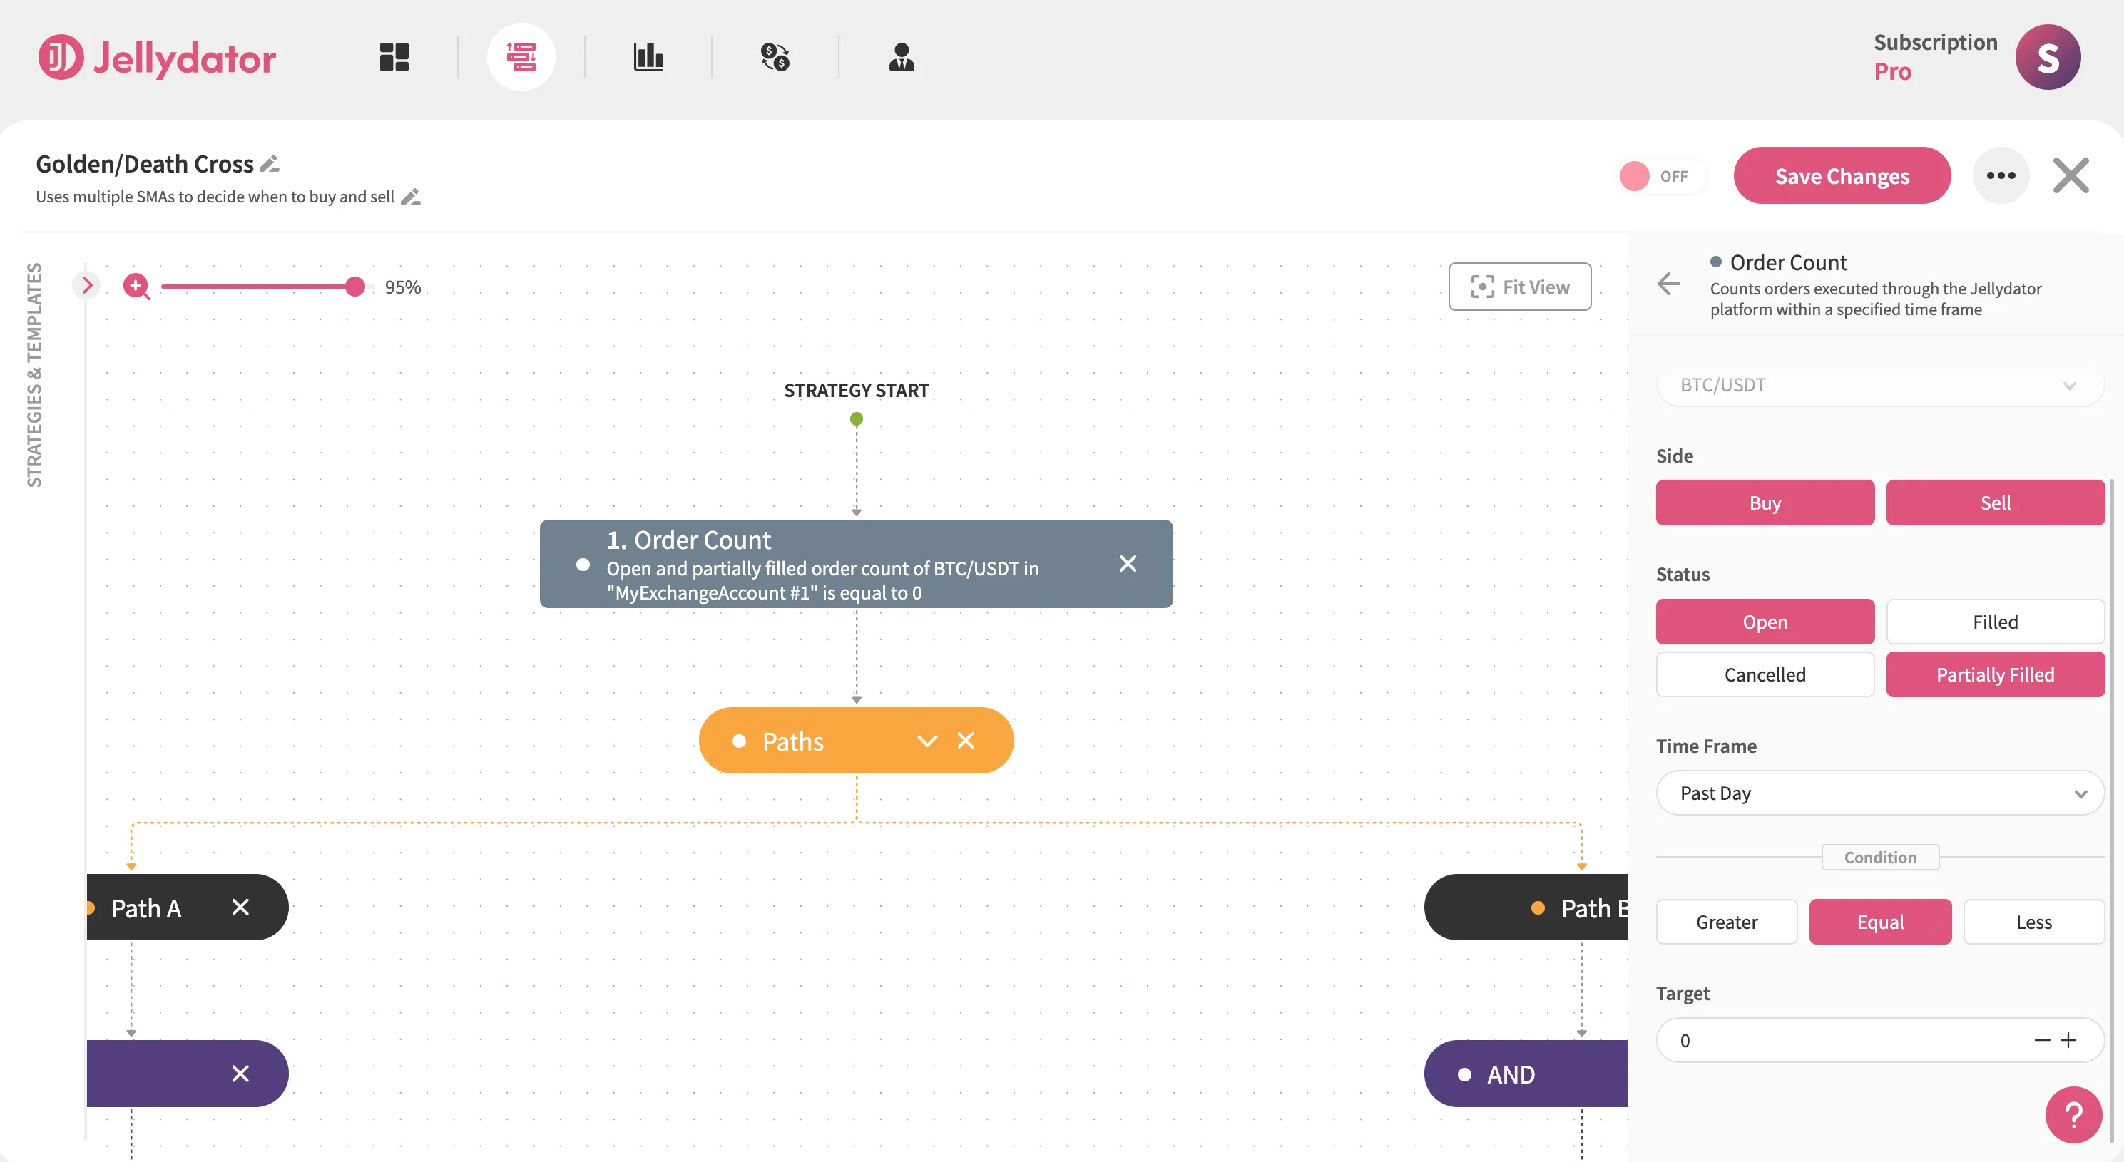Expand the Strategies & Templates sidebar

coord(86,285)
